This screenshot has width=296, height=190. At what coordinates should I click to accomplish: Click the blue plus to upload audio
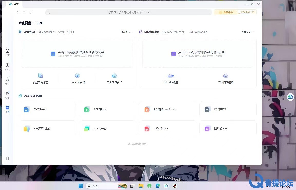click(x=53, y=54)
